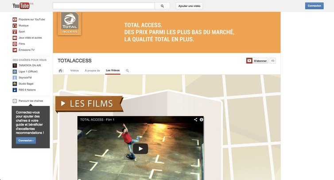Subscribe with the S'abonner button
The width and height of the screenshot is (334, 180).
point(257,61)
